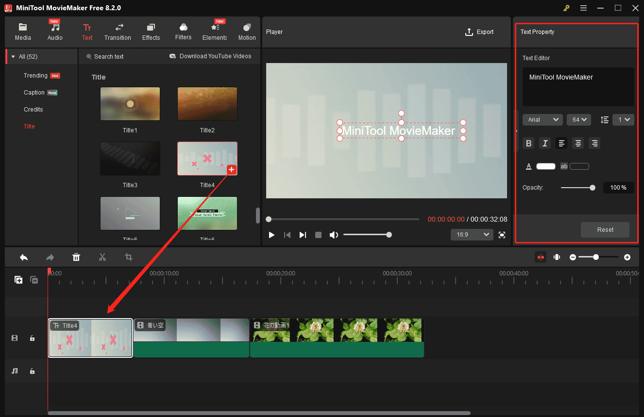Align text left

point(561,143)
